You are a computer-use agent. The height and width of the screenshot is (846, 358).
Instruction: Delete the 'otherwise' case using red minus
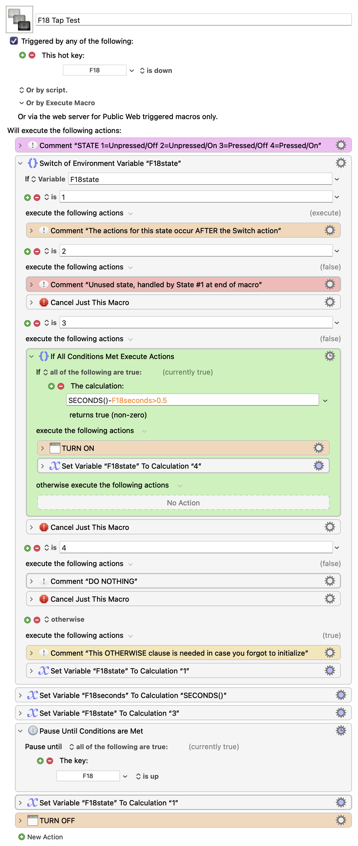pyautogui.click(x=37, y=620)
